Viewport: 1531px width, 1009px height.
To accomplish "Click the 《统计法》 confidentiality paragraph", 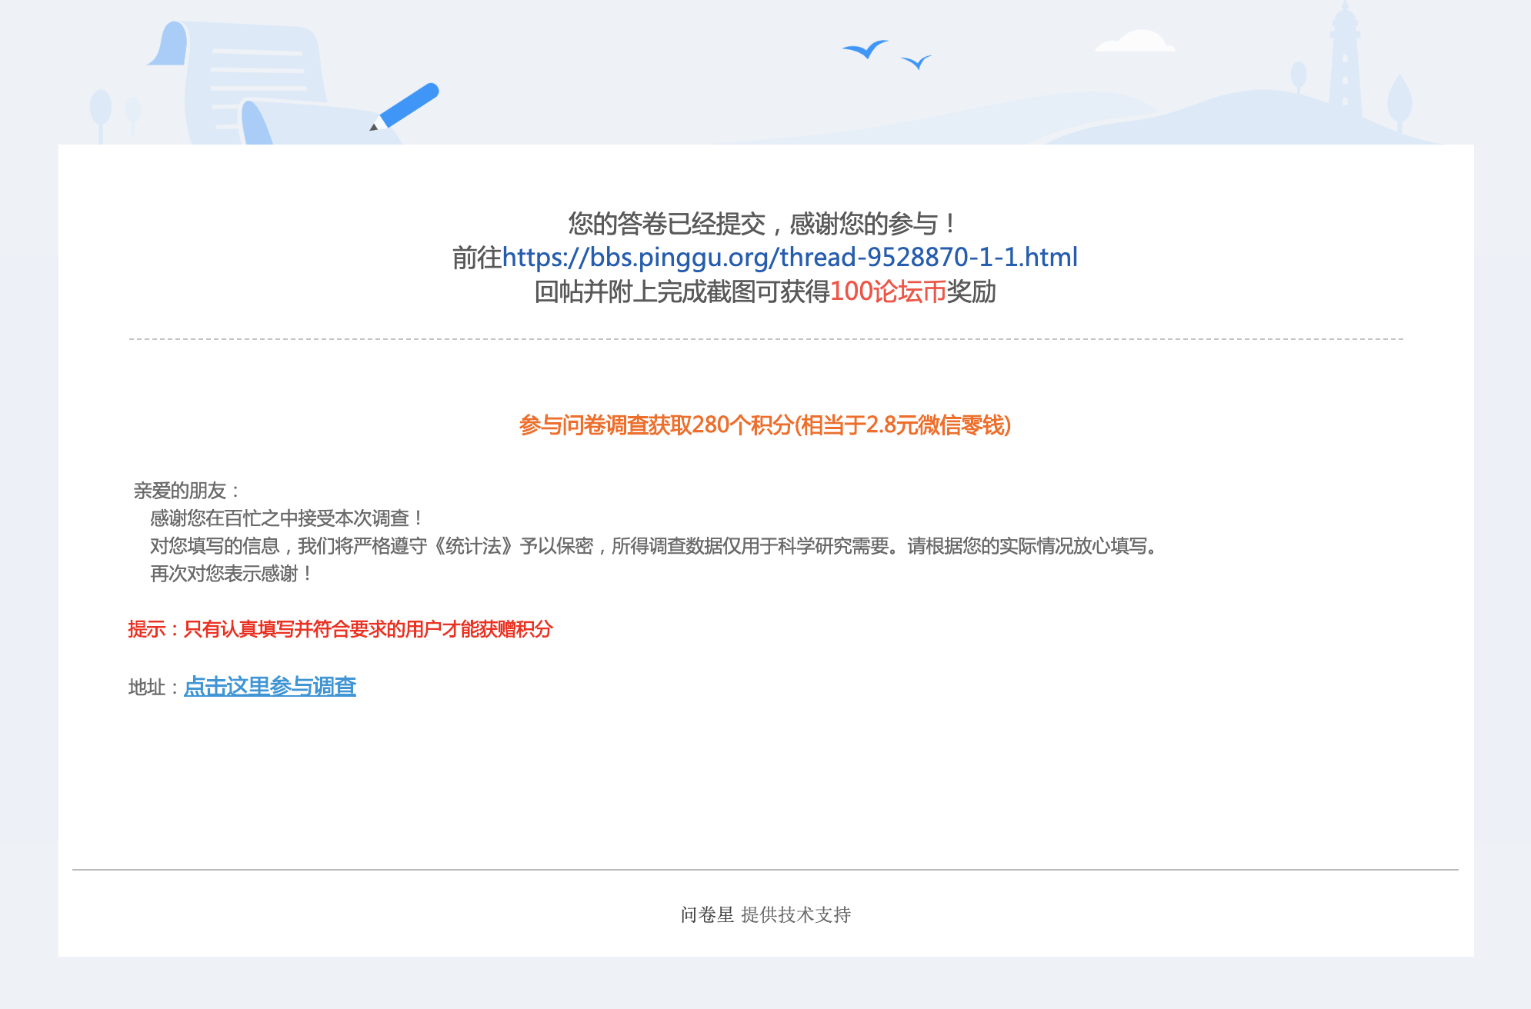I will click(654, 546).
